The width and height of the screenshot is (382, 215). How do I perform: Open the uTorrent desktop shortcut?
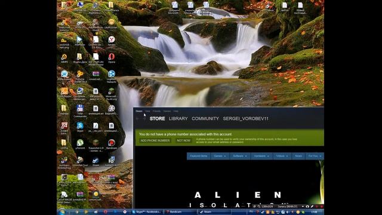pos(80,144)
